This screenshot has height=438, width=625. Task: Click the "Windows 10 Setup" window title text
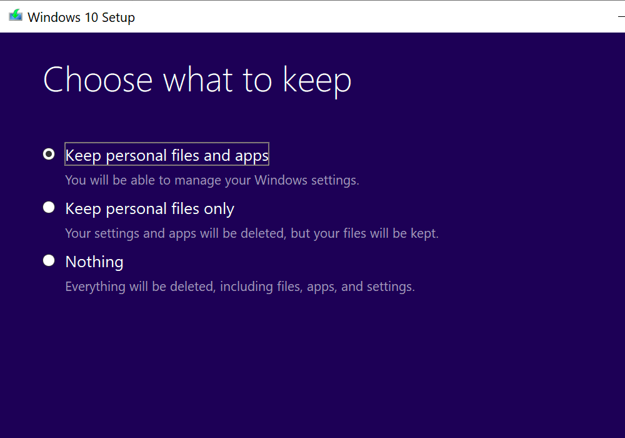coord(81,17)
